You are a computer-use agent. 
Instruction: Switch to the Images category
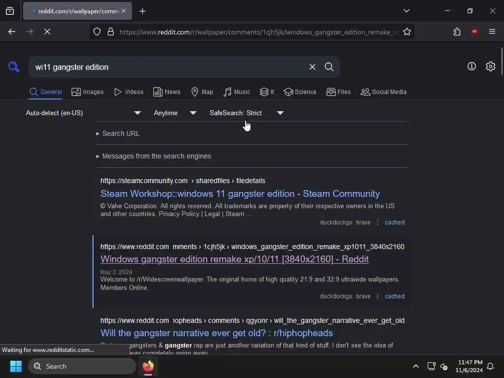click(88, 92)
